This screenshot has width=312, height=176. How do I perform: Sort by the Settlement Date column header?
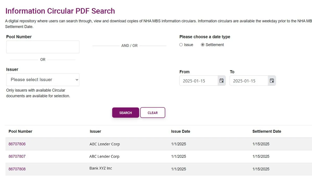[266, 131]
